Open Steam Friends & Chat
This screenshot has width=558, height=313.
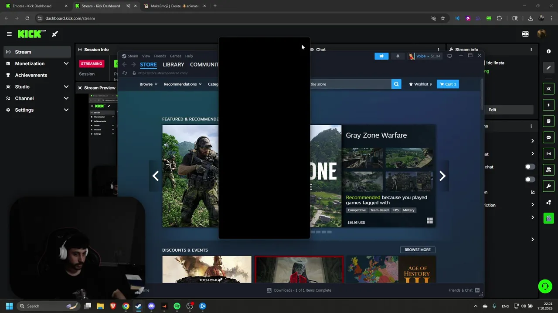[464, 290]
